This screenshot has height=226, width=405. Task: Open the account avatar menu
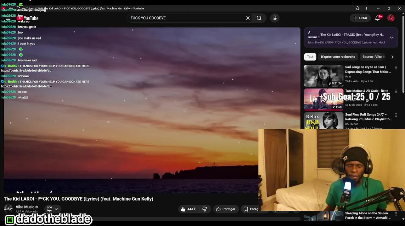point(391,18)
